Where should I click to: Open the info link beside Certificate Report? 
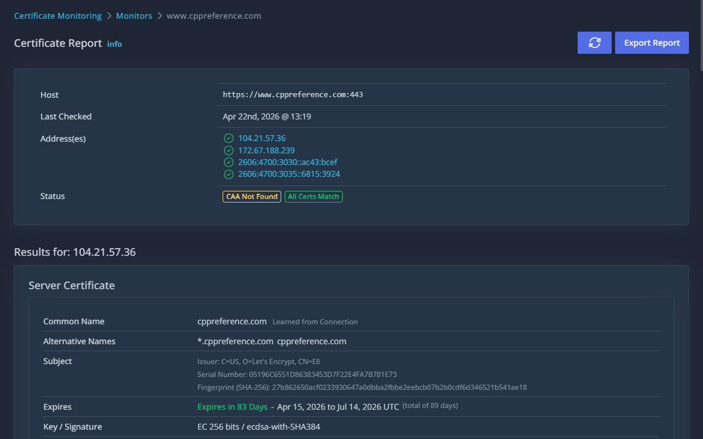tap(114, 44)
